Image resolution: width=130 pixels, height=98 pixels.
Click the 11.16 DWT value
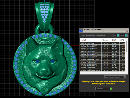point(115,68)
